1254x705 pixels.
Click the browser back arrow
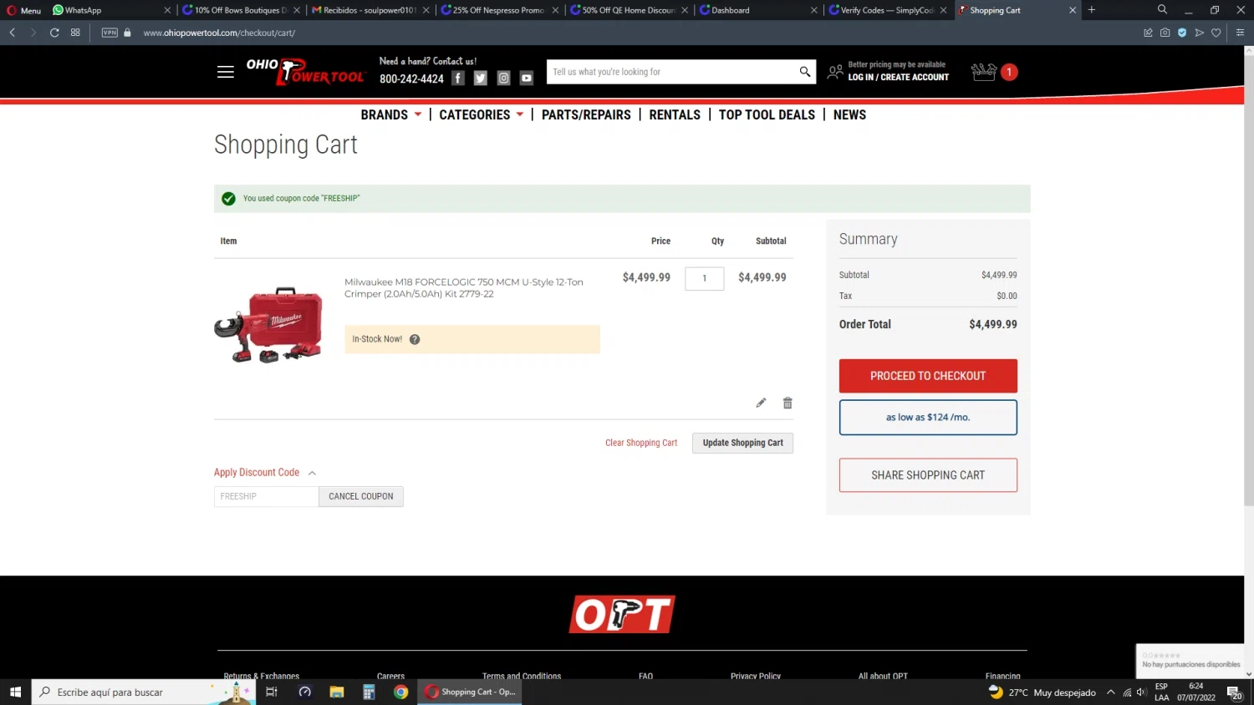pos(13,33)
